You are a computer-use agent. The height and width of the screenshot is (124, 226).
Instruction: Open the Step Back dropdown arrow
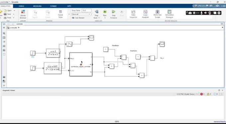pyautogui.click(x=99, y=18)
